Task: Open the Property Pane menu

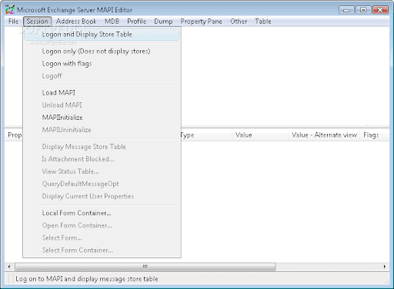Action: [201, 22]
